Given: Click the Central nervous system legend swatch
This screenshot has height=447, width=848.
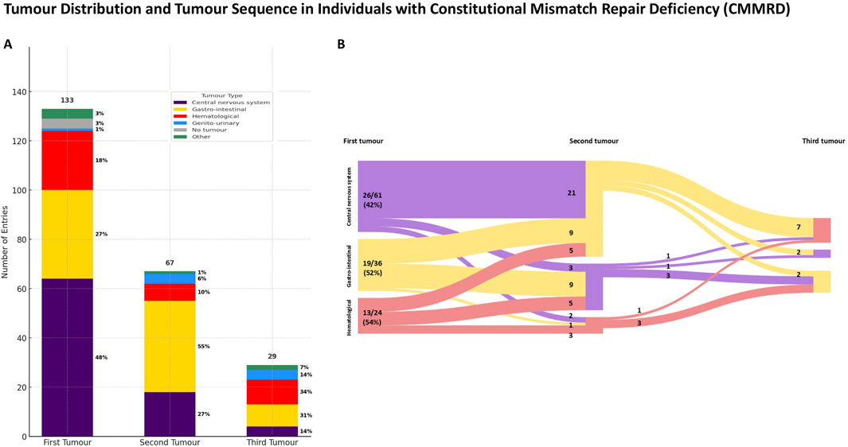Looking at the screenshot, I should [x=180, y=103].
